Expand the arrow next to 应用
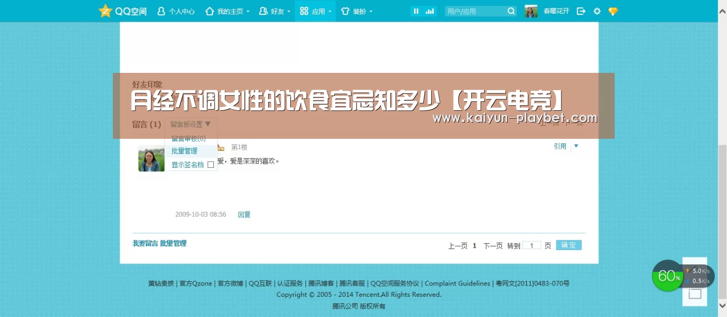Viewport: 727px width, 317px height. point(330,11)
